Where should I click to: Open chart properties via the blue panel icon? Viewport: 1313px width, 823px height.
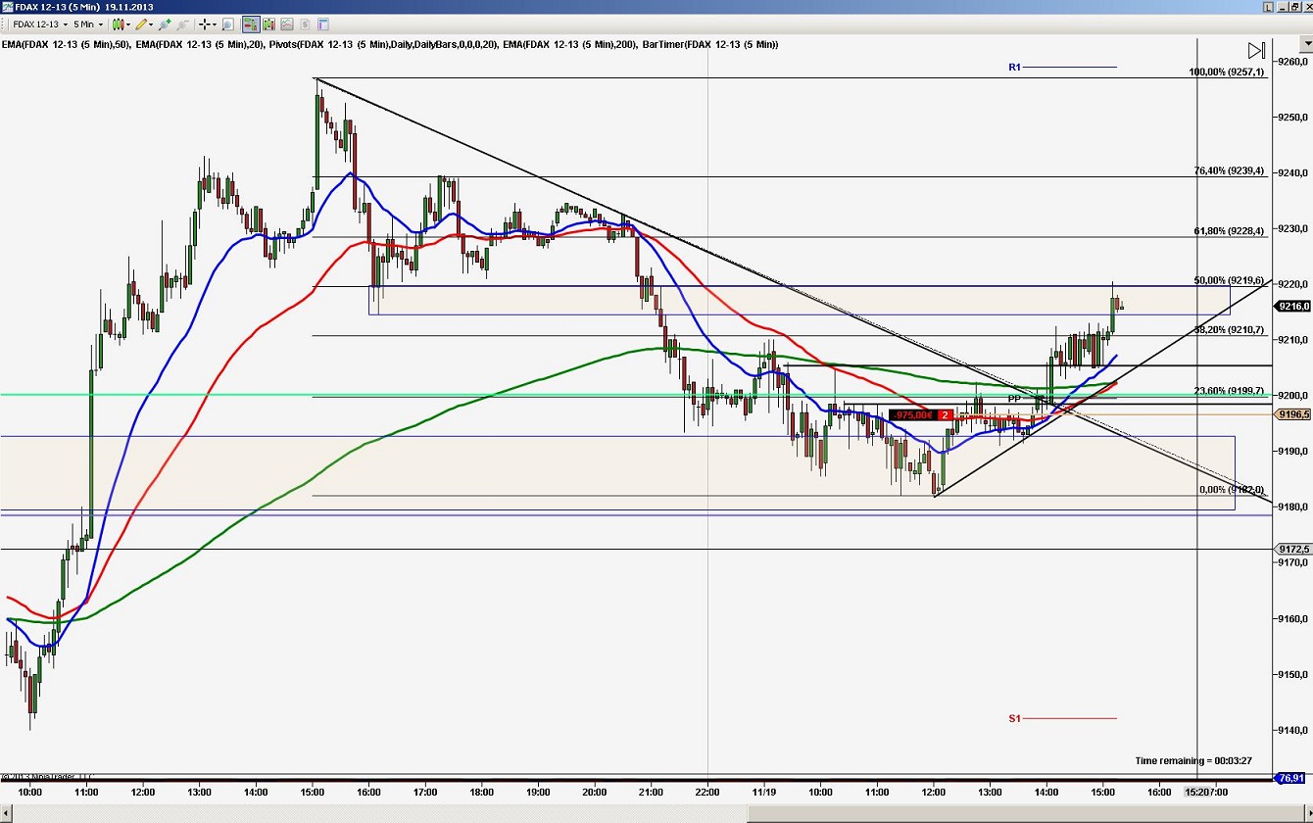(x=323, y=24)
